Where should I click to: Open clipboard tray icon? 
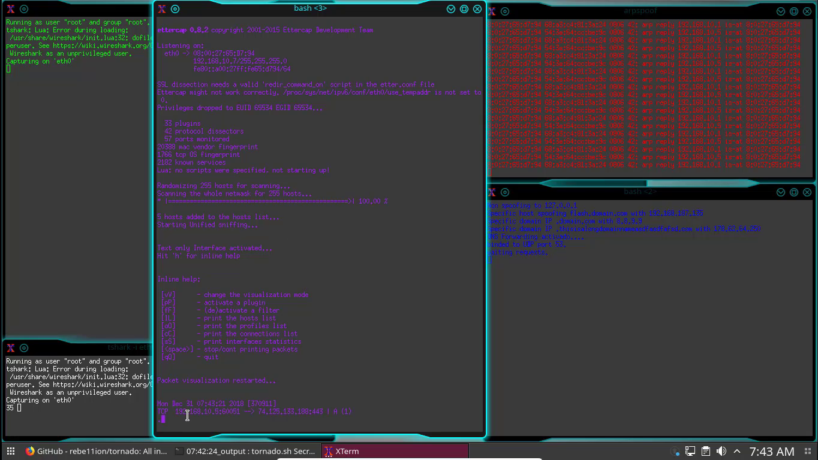[706, 452]
